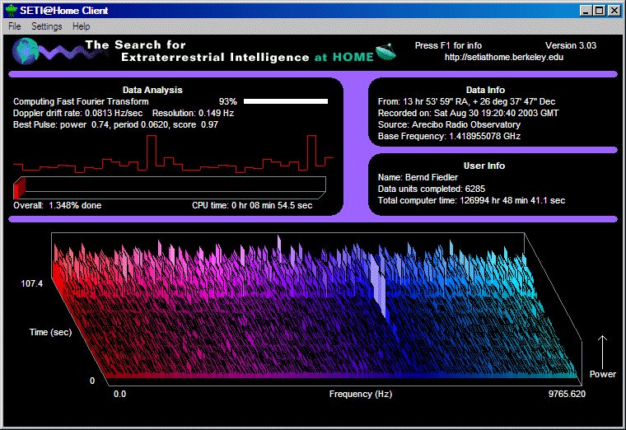Click the satellite dish icon next to HOME
This screenshot has height=430, width=626.
(385, 52)
